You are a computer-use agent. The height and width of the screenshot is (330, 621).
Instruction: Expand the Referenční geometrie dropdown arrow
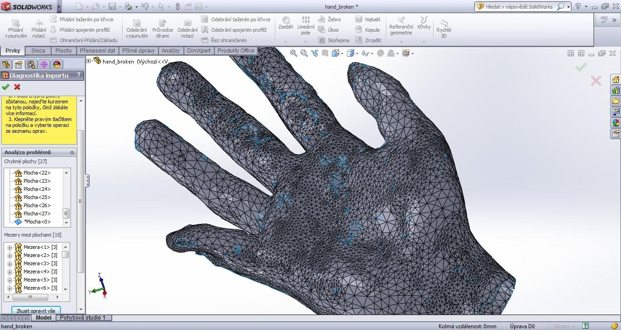[x=401, y=42]
